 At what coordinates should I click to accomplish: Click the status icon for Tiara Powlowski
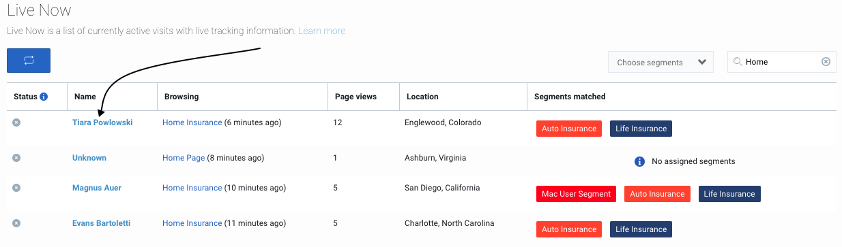[x=16, y=122]
